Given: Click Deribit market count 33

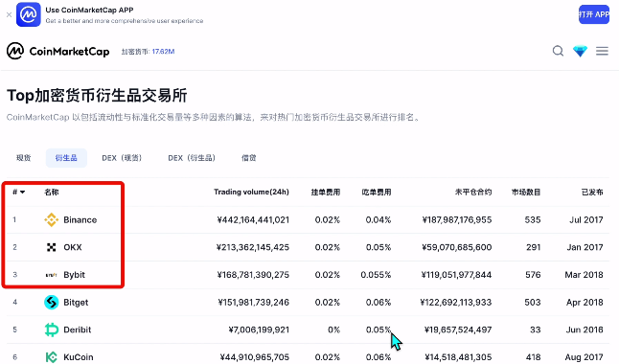Looking at the screenshot, I should pos(536,330).
